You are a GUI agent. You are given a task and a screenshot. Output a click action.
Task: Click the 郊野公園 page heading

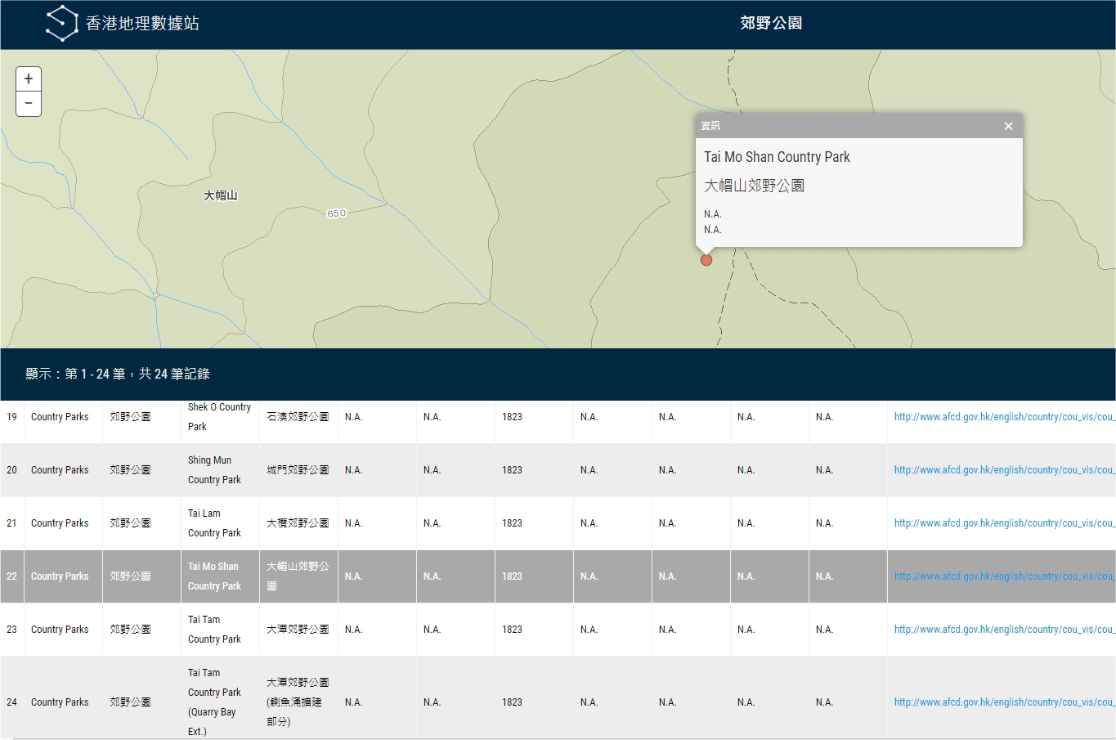[771, 24]
